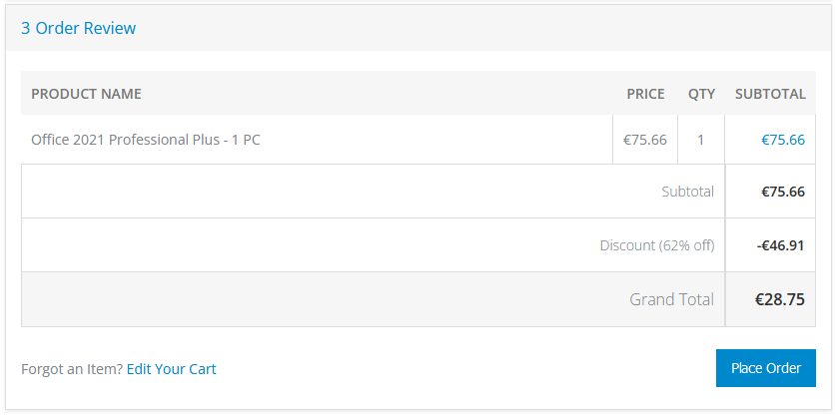Select the 3 Order Review heading
The image size is (835, 415).
[78, 28]
